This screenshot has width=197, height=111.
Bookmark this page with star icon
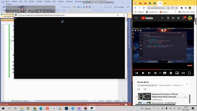click(176, 8)
